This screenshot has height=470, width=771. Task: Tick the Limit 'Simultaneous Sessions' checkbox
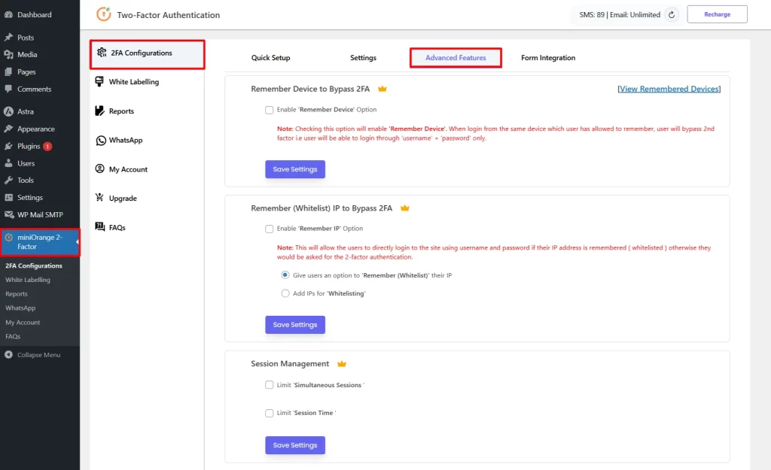click(x=270, y=385)
